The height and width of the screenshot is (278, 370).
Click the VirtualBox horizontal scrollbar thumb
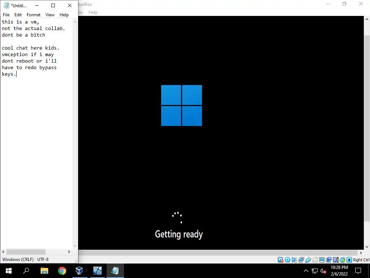pyautogui.click(x=217, y=253)
